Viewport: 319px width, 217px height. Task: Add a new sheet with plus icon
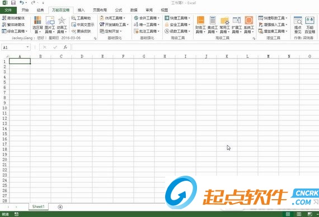click(60, 207)
